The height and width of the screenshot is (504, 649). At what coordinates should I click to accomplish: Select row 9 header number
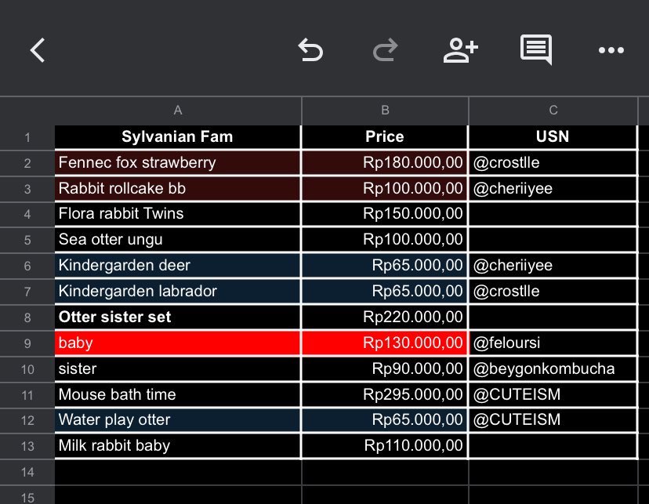(27, 343)
